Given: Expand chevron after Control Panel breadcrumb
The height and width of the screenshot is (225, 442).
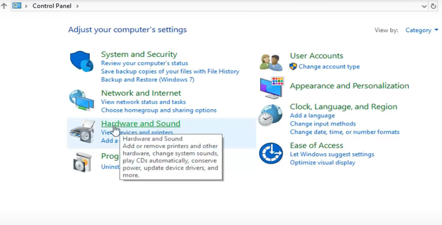Looking at the screenshot, I should tap(77, 6).
